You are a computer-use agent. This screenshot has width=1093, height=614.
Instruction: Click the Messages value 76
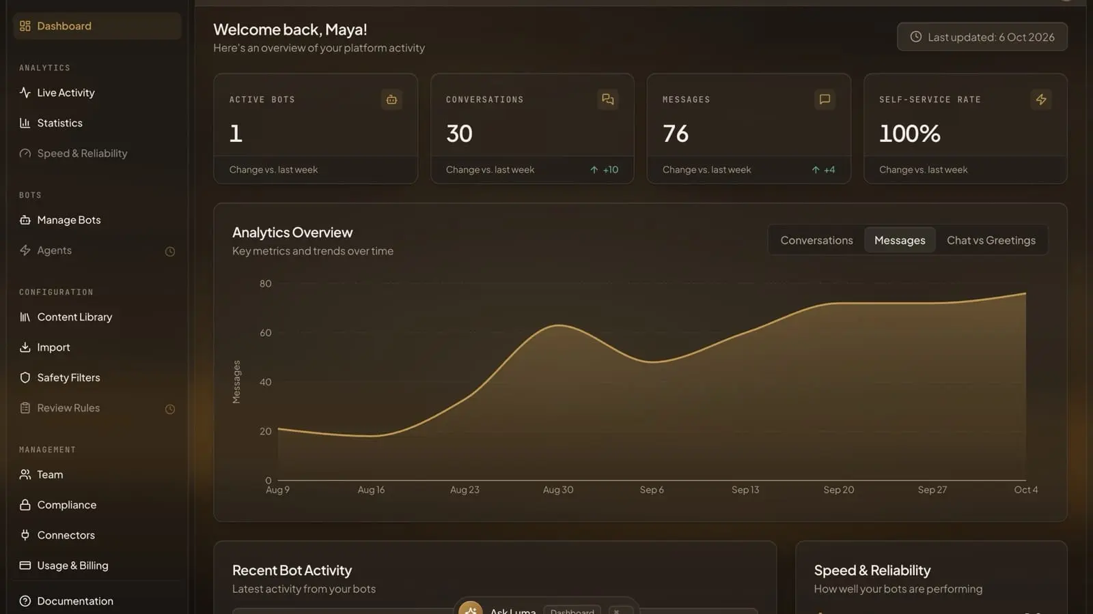[x=676, y=134]
